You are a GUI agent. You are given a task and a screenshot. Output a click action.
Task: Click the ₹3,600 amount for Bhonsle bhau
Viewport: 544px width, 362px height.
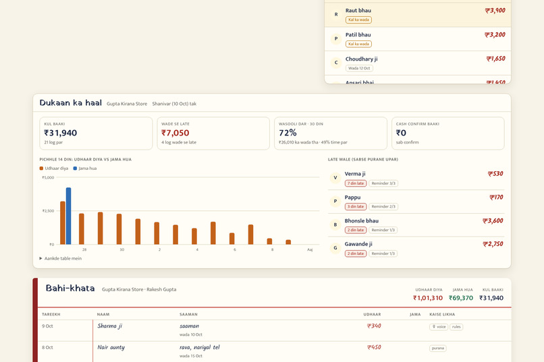tap(493, 220)
